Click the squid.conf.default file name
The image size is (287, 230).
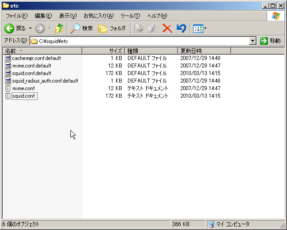31,73
